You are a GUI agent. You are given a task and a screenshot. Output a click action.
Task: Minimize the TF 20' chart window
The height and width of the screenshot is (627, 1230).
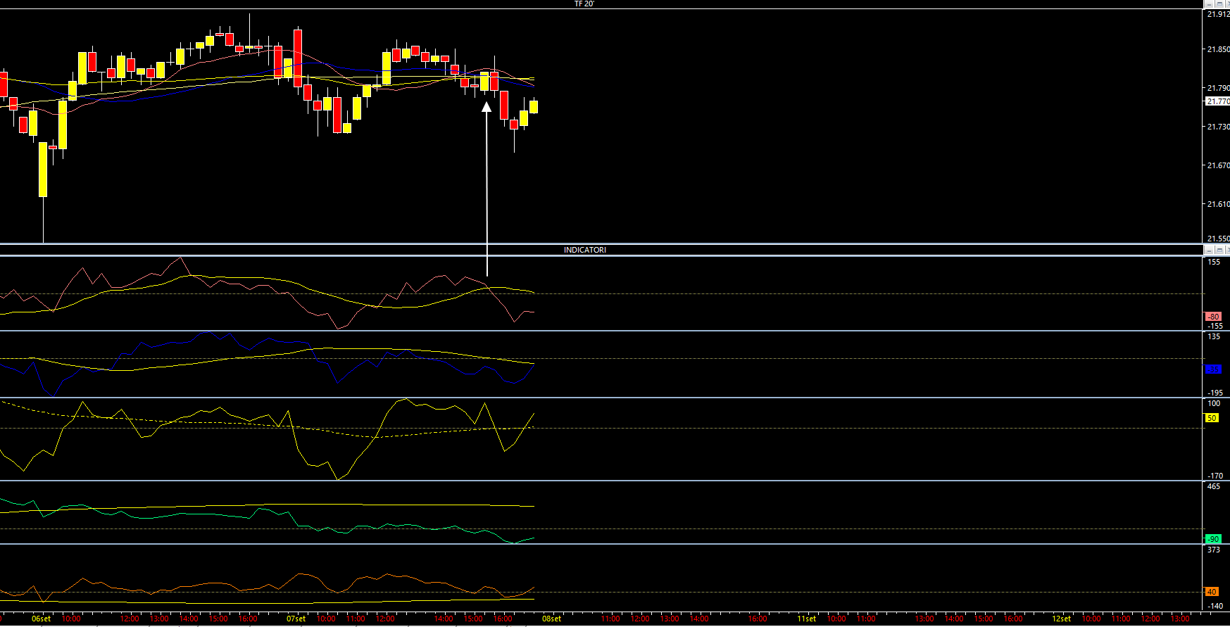coord(1209,4)
